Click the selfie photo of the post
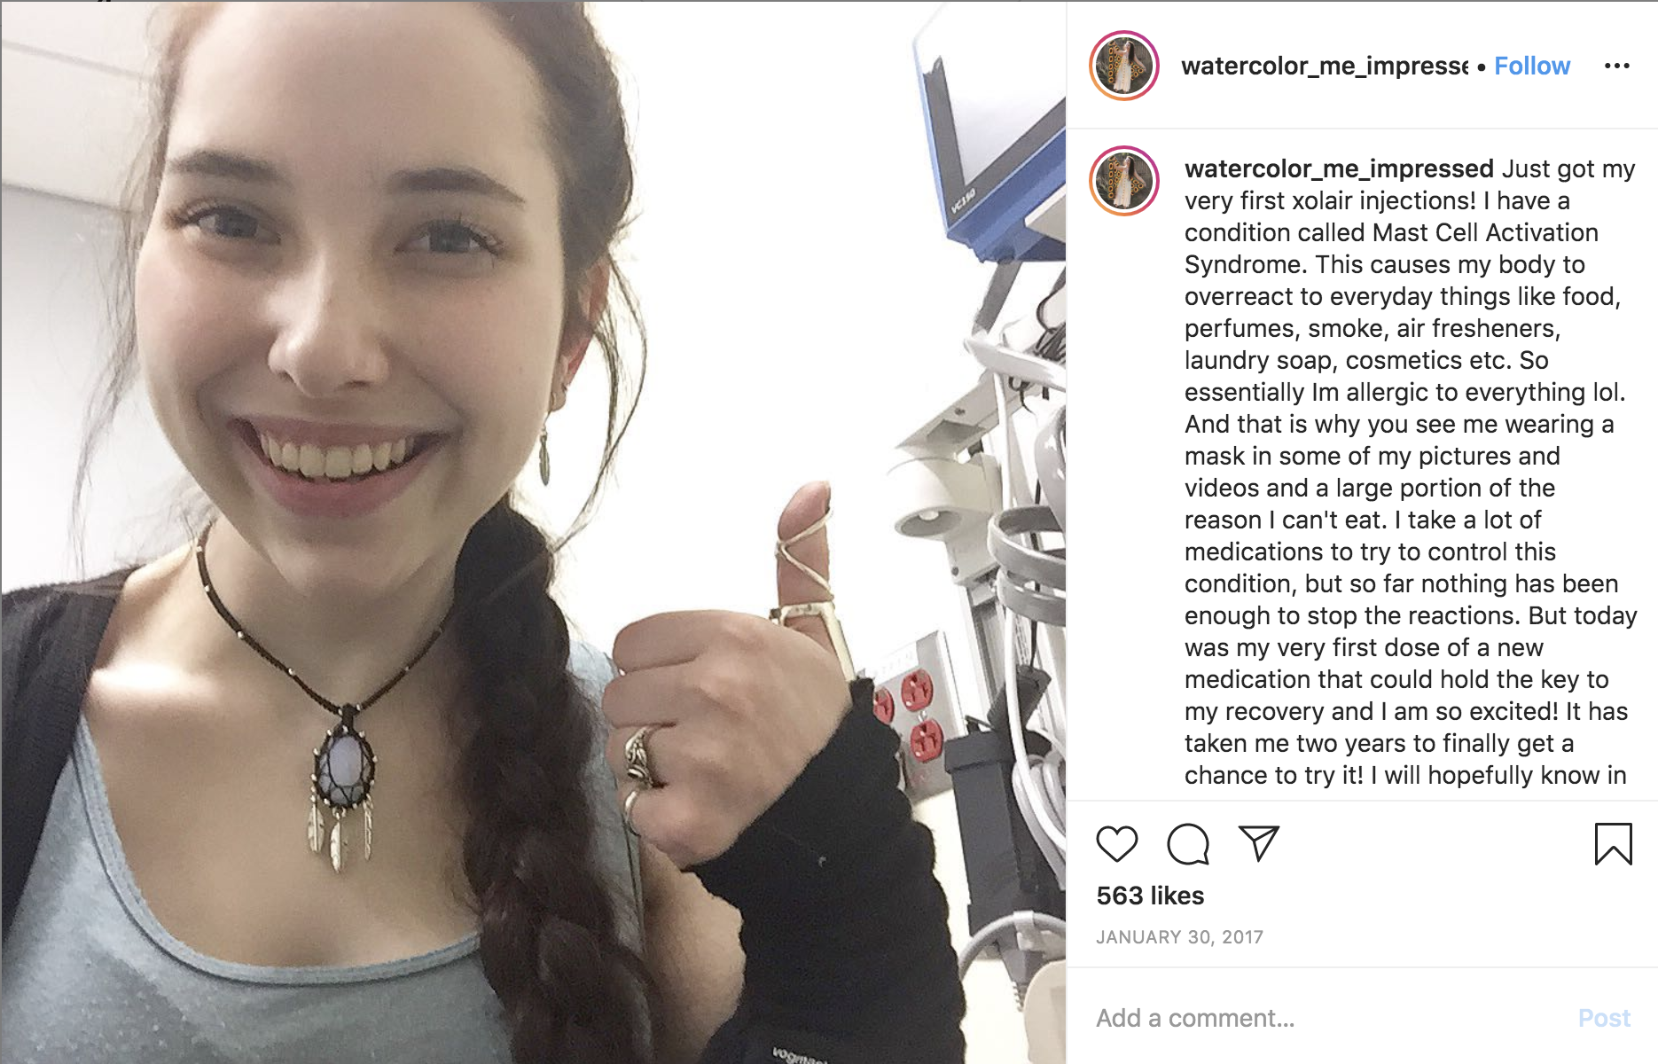The width and height of the screenshot is (1658, 1064). tap(533, 532)
